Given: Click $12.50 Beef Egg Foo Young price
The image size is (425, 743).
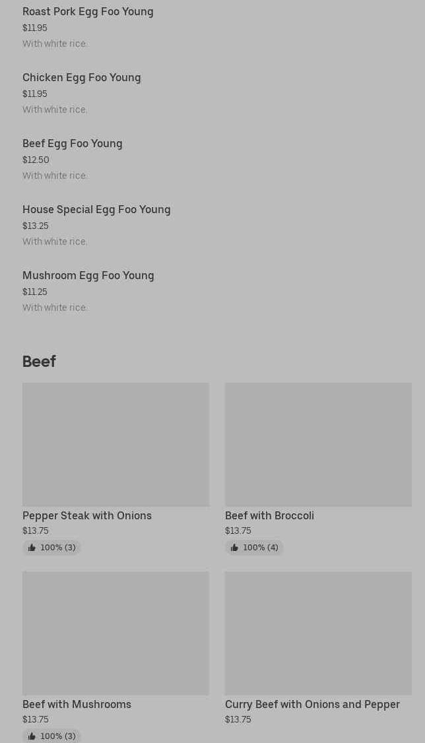Looking at the screenshot, I should point(36,160).
